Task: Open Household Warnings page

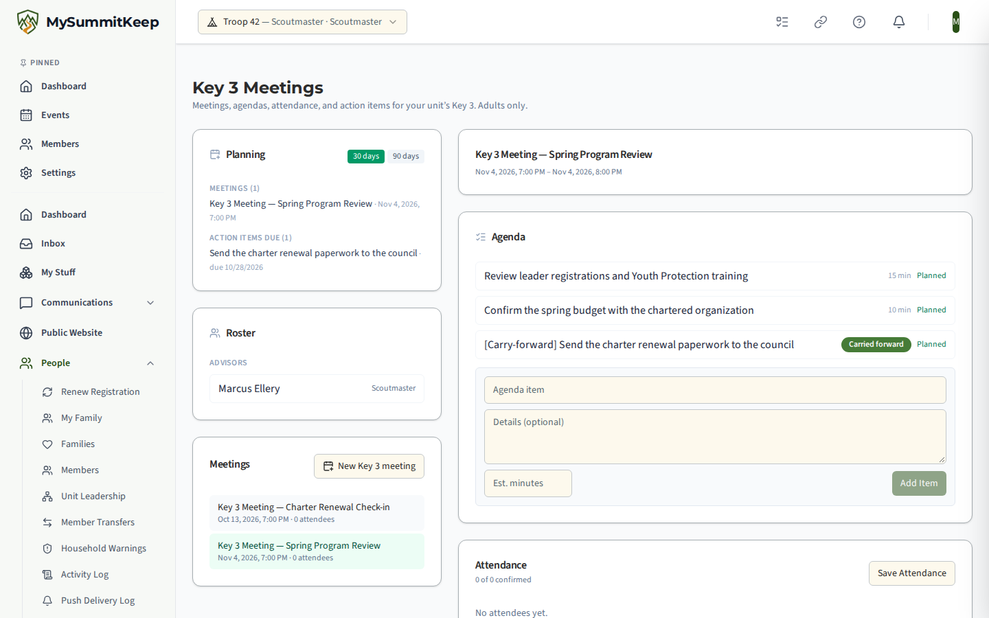Action: click(100, 549)
